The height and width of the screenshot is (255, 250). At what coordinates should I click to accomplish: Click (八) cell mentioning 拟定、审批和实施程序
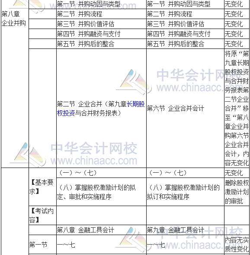click(101, 192)
